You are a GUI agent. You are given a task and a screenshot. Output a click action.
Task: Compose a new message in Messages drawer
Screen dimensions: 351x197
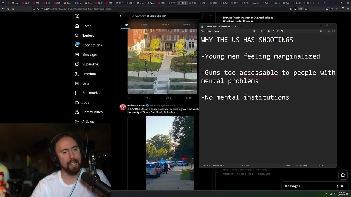pyautogui.click(x=336, y=186)
